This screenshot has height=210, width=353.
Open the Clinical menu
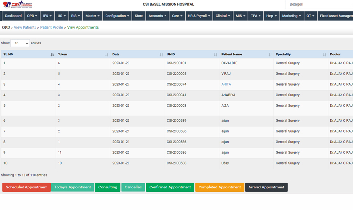[x=223, y=16]
